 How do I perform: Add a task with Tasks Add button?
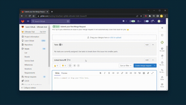[x=147, y=45]
